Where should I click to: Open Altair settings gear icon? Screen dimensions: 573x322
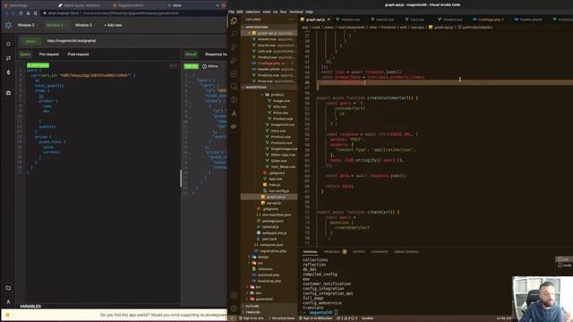(8, 25)
